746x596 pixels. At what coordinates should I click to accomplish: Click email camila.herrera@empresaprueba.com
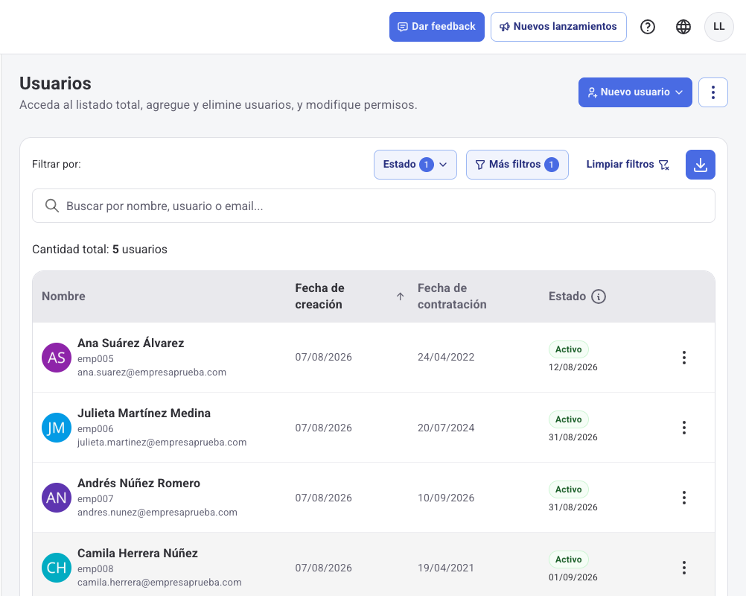point(159,582)
